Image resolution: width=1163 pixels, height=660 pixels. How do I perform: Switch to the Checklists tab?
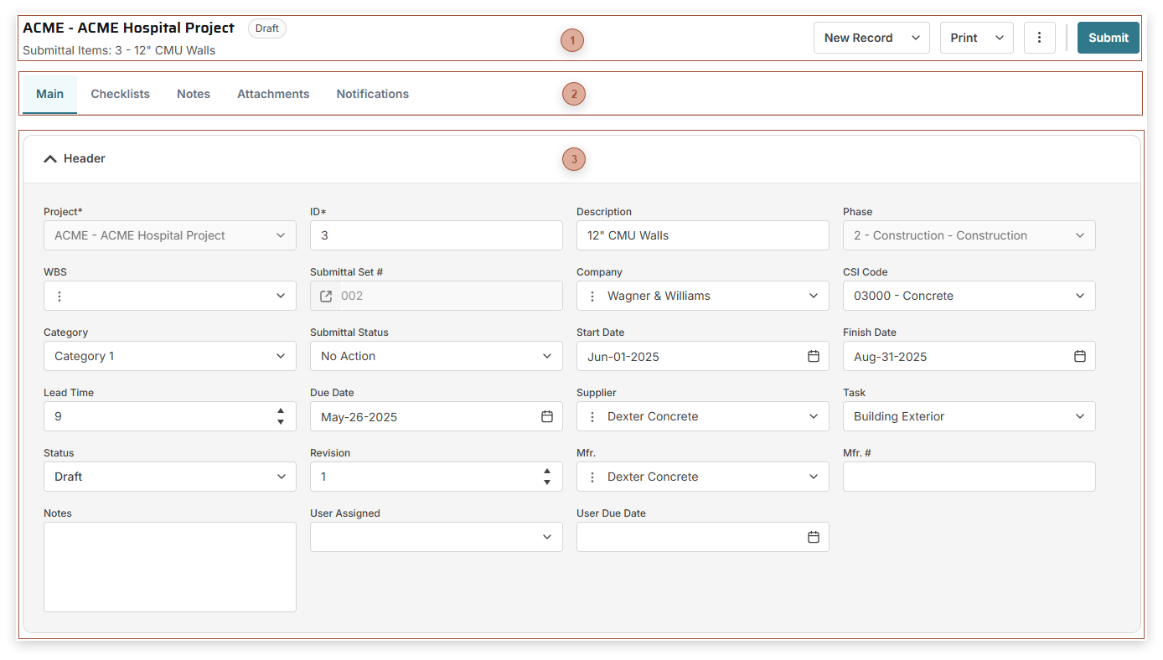coord(120,94)
